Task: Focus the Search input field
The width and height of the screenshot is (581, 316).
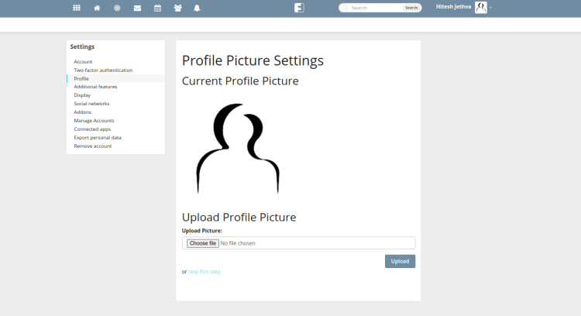Action: [373, 8]
